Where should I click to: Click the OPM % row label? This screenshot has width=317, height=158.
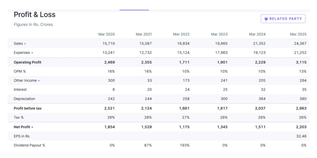[x=20, y=71]
